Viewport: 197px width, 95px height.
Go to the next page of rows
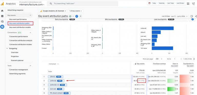point(194,59)
